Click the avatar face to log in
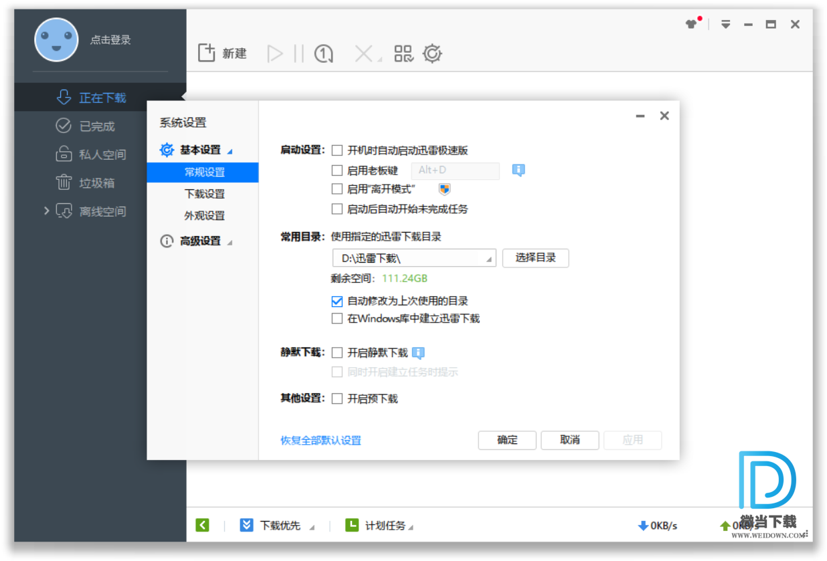This screenshot has width=827, height=561. tap(56, 39)
